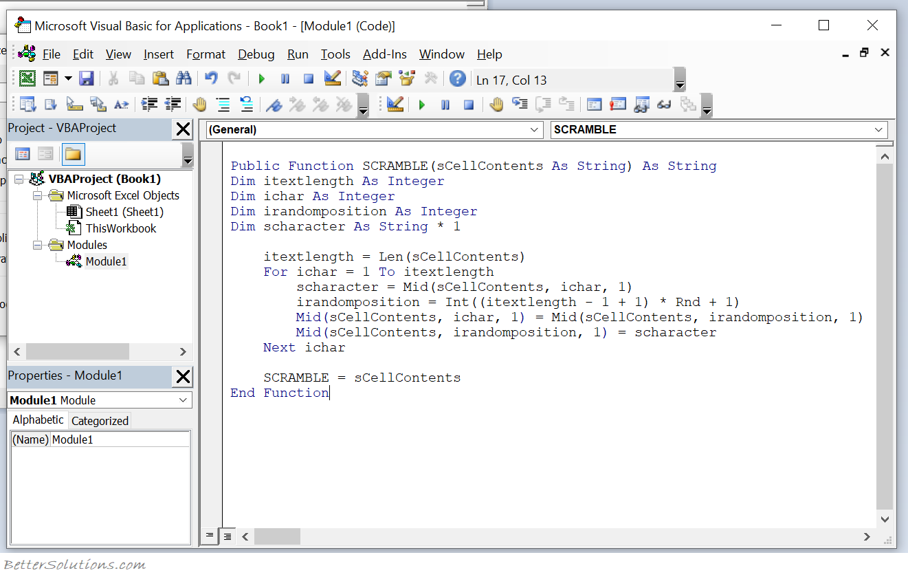The image size is (908, 577).
Task: Switch to Full Module View
Action: point(227,536)
